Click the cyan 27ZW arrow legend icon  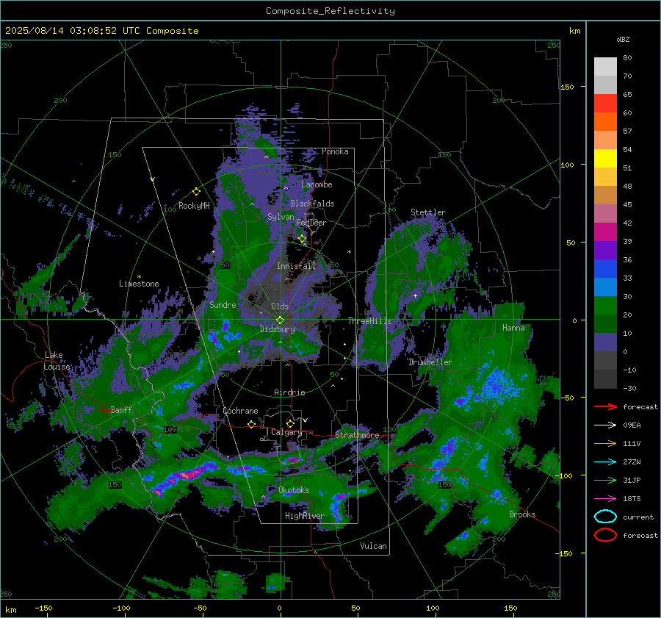point(605,462)
